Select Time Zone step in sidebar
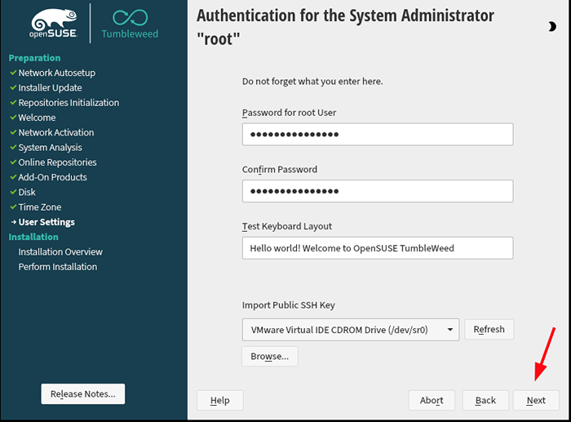This screenshot has width=571, height=422. 40,207
